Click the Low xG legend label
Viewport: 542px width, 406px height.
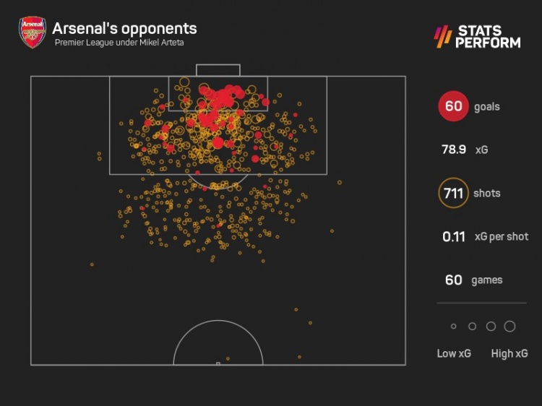coord(454,353)
